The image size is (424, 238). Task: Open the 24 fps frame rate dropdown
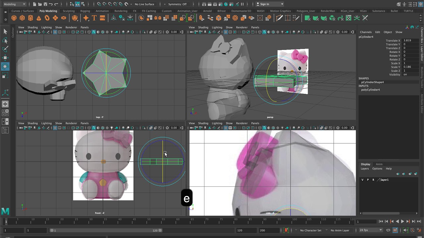371,230
